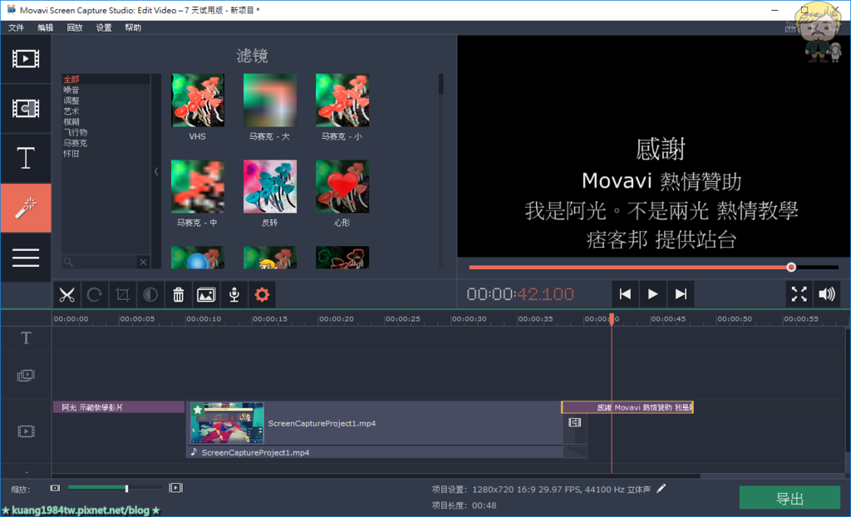This screenshot has height=517, width=851.
Task: Collapse the filter category list arrow
Action: (156, 171)
